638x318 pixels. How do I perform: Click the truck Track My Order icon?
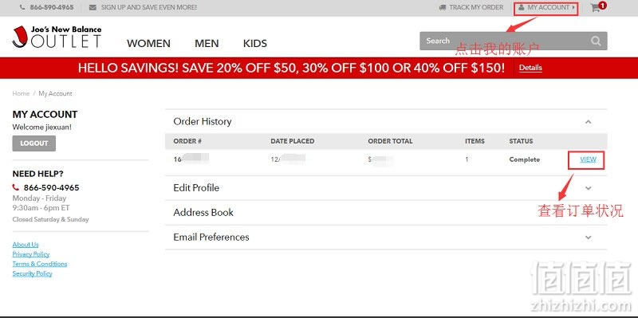click(443, 7)
